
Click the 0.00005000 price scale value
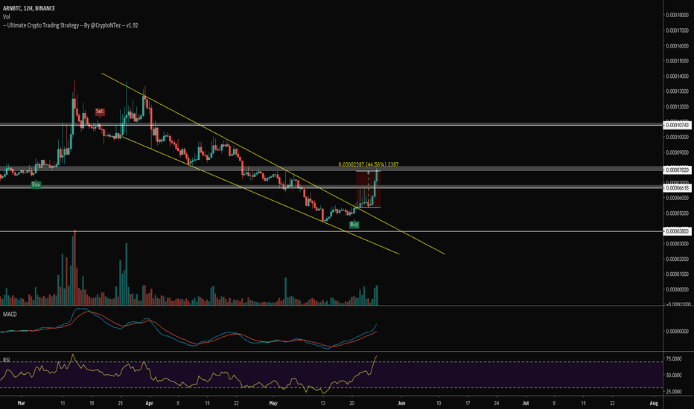[678, 213]
